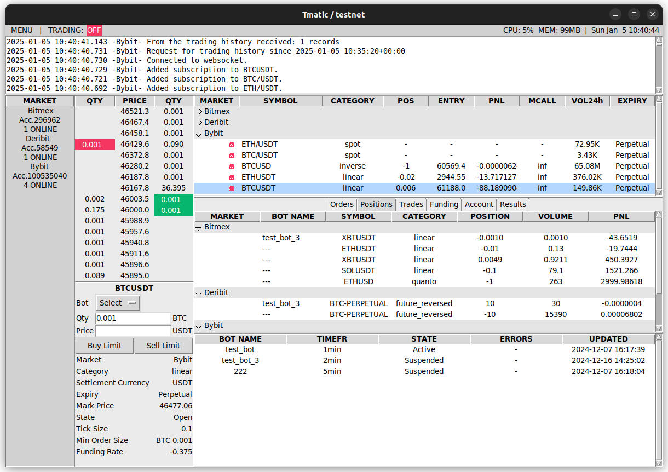Toggle the TRADING OFF indicator

coord(94,31)
